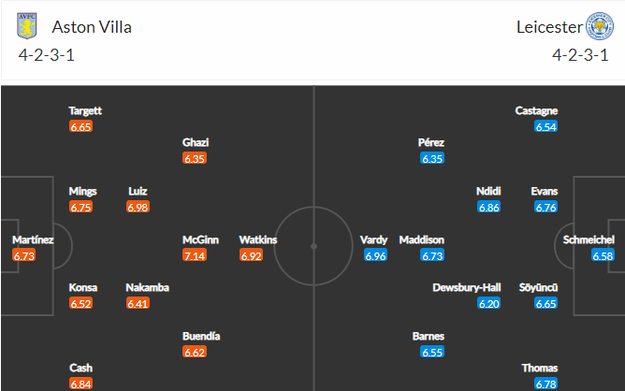
Task: Select Cash's 6.84 rating badge
Action: coord(80,384)
